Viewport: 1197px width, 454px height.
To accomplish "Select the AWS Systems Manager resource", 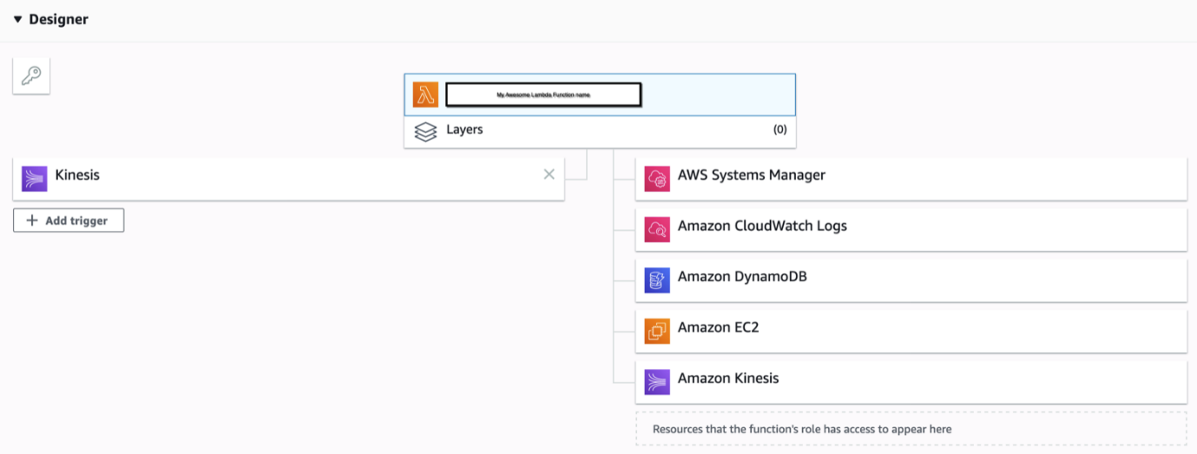I will (x=911, y=178).
